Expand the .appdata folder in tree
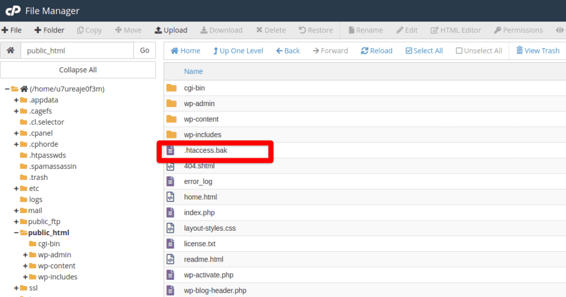 (x=17, y=100)
